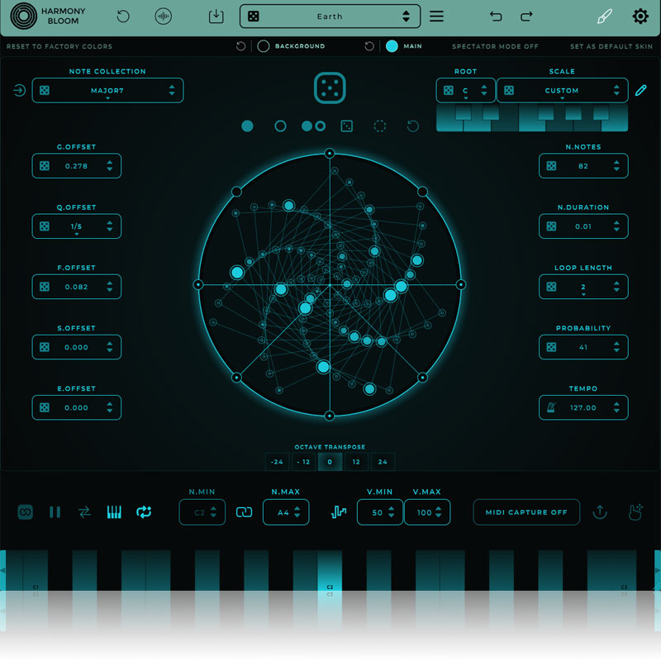Open the hamburger menu next to preset
Image resolution: width=661 pixels, height=661 pixels.
436,17
